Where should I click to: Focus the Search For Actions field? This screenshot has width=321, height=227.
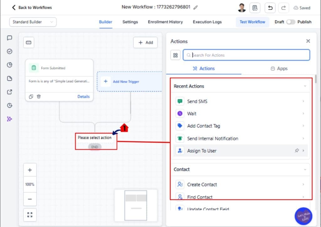click(x=246, y=55)
